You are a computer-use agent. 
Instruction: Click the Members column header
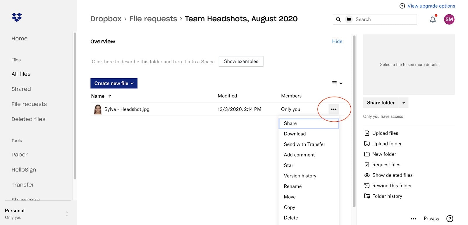click(x=291, y=96)
